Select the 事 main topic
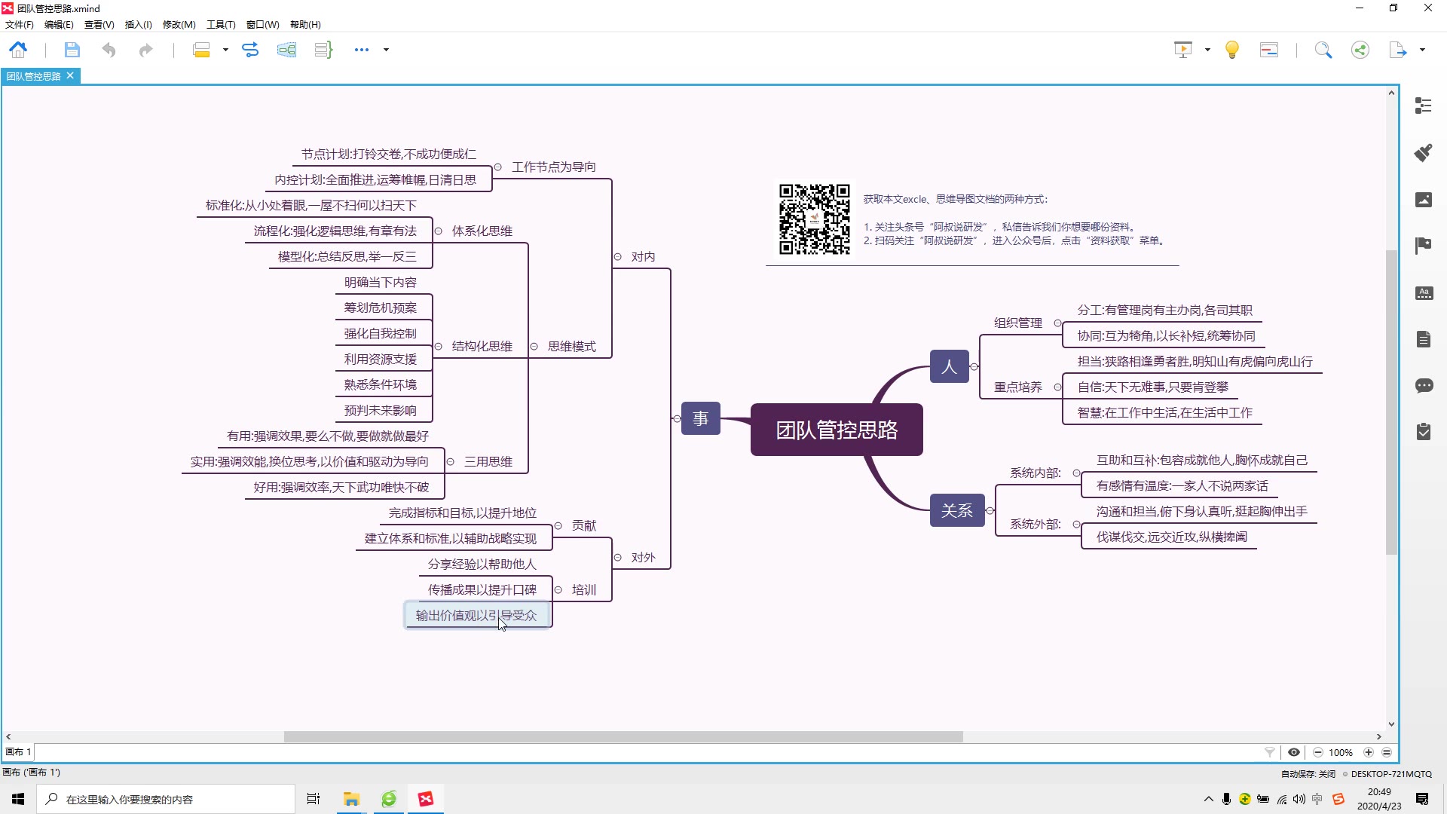This screenshot has width=1447, height=814. pos(701,418)
